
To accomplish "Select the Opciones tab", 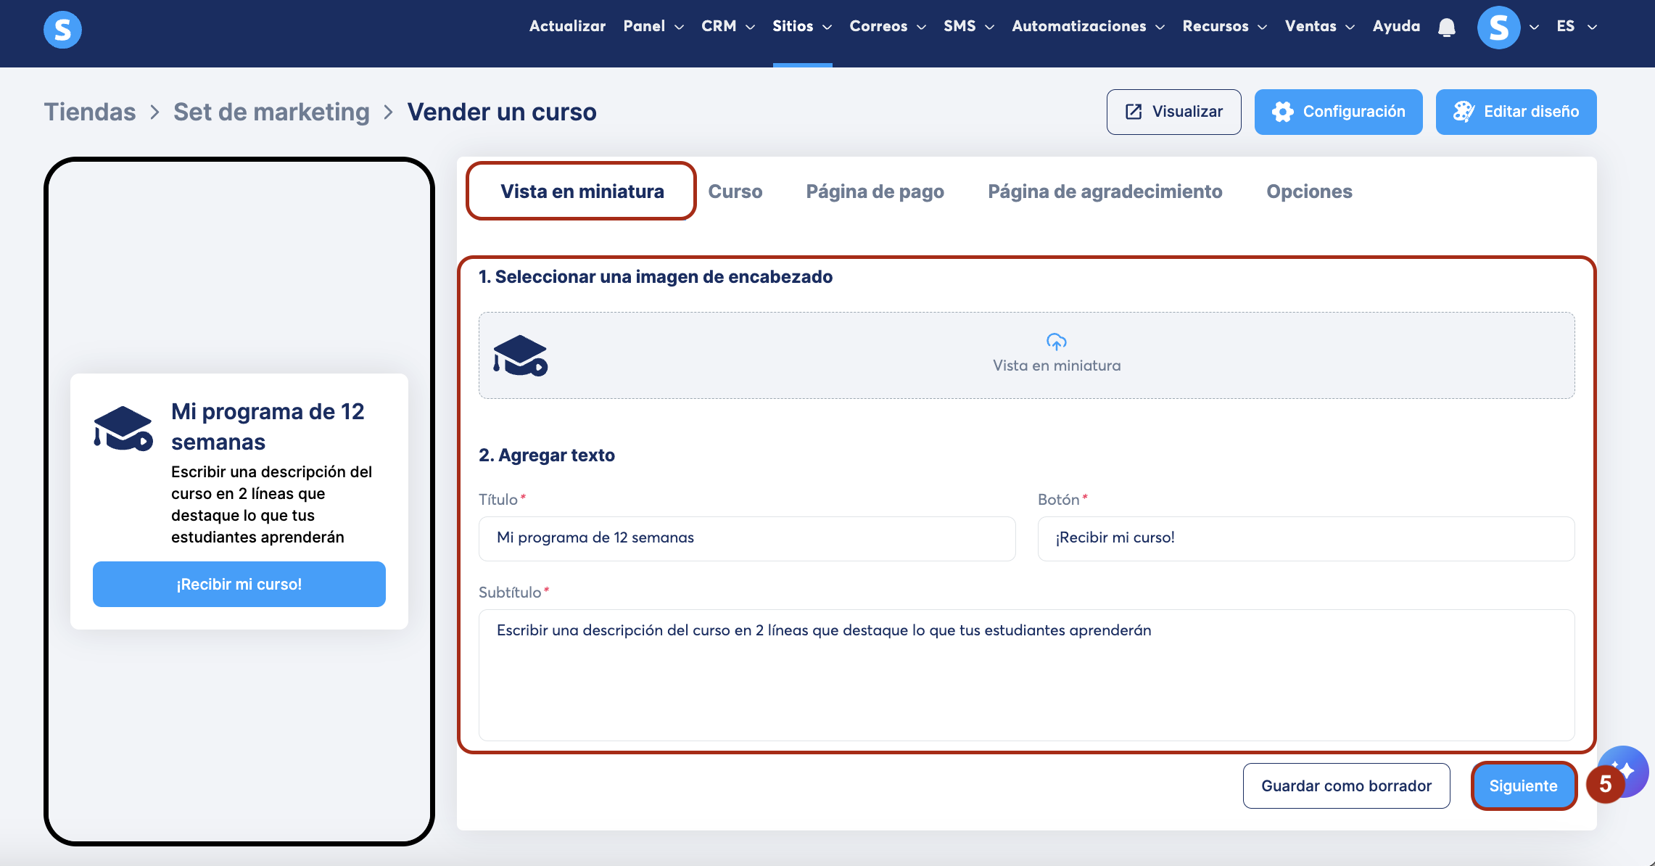I will tap(1308, 191).
